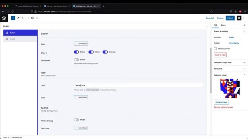Open a new browser tab

point(103,6)
